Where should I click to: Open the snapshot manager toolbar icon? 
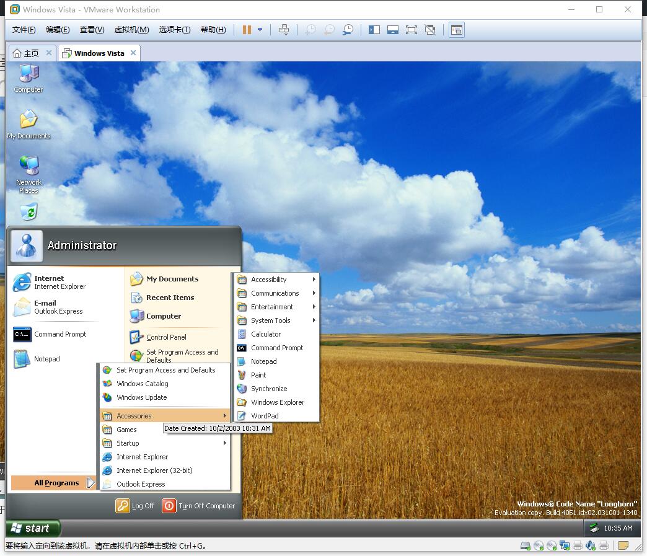pyautogui.click(x=348, y=30)
